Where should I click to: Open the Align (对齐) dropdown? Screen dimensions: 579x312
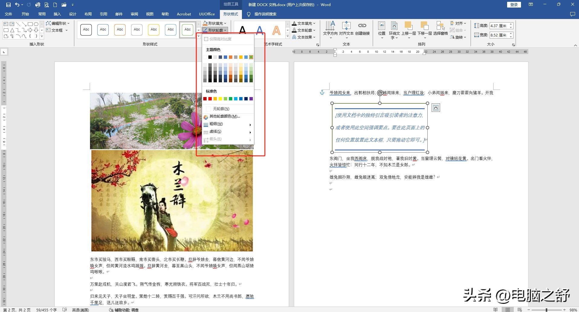[458, 23]
